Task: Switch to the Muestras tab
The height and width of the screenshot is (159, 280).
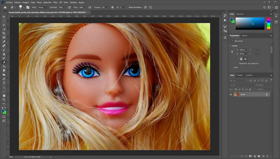Action: 240,14
